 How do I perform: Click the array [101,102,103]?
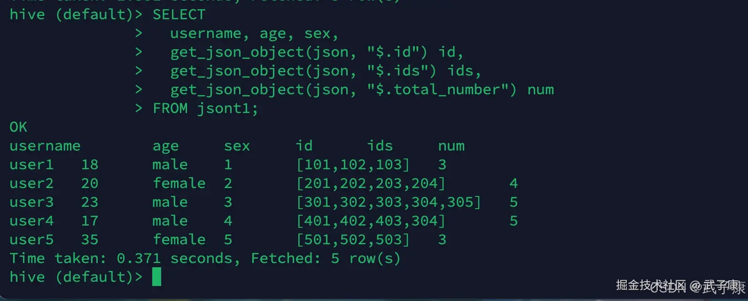pyautogui.click(x=353, y=165)
